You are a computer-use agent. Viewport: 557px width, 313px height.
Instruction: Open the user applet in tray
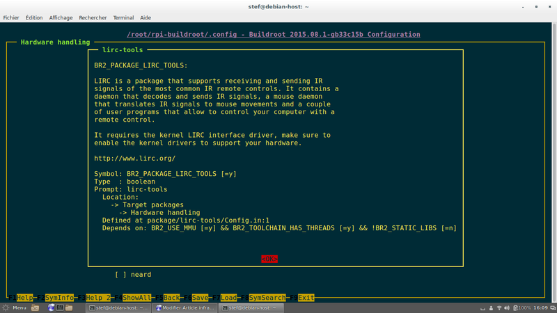pos(491,308)
